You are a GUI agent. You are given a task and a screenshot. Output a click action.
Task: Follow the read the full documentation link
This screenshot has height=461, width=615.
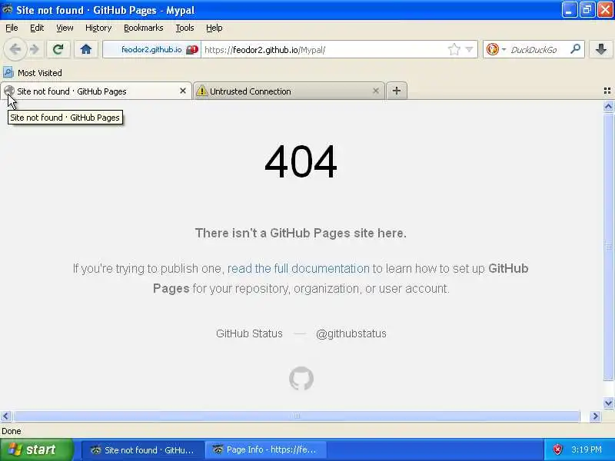(298, 268)
